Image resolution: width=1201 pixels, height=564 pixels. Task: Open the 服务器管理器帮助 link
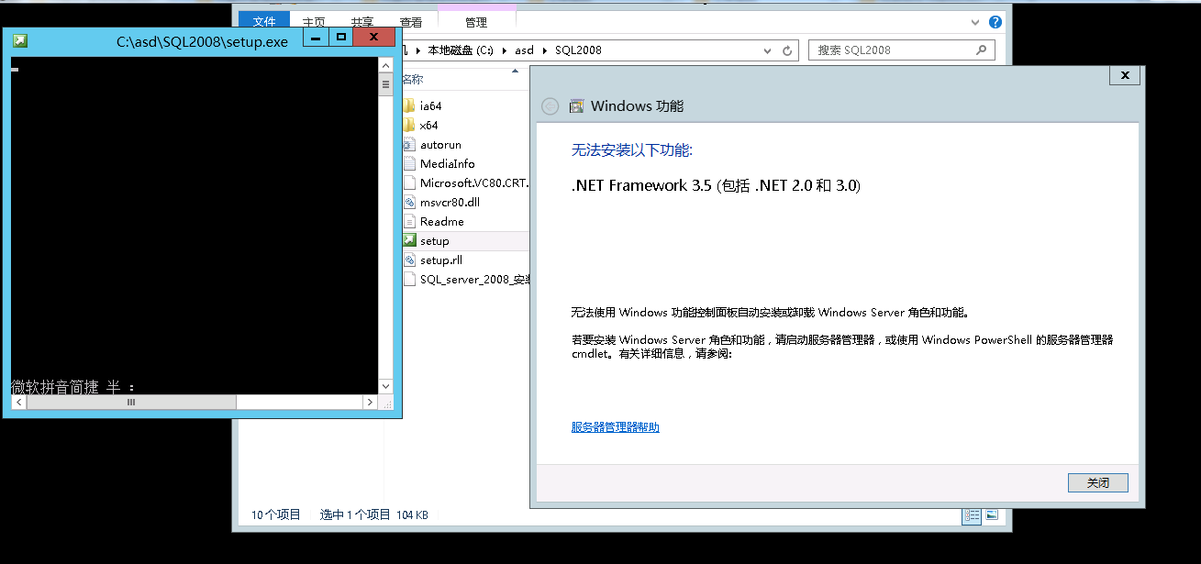(615, 427)
